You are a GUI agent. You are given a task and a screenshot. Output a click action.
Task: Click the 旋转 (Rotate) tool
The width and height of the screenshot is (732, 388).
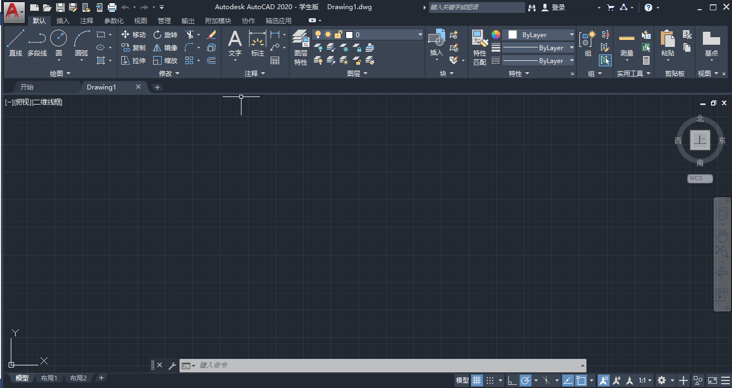click(x=165, y=34)
